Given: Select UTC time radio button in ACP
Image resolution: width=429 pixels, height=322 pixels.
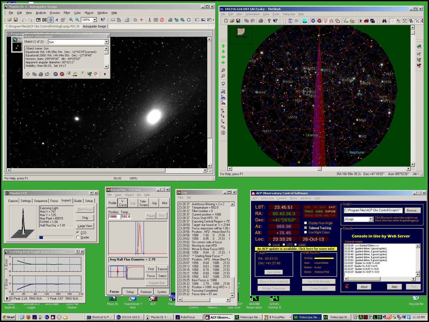Looking at the screenshot, I should (284, 245).
